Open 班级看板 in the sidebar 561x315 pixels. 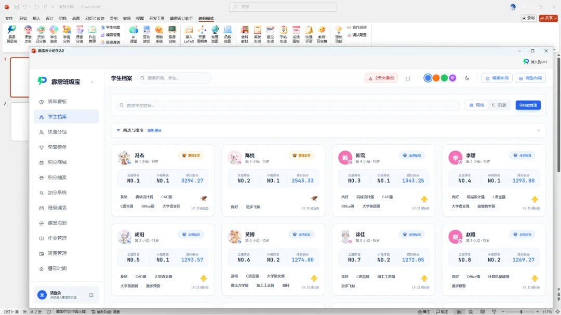click(66, 102)
